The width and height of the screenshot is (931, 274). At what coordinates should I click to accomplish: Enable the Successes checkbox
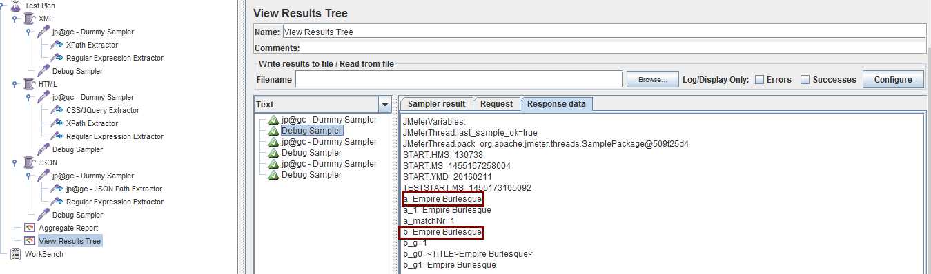[x=805, y=80]
